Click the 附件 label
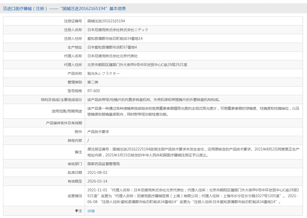 pyautogui.click(x=78, y=132)
